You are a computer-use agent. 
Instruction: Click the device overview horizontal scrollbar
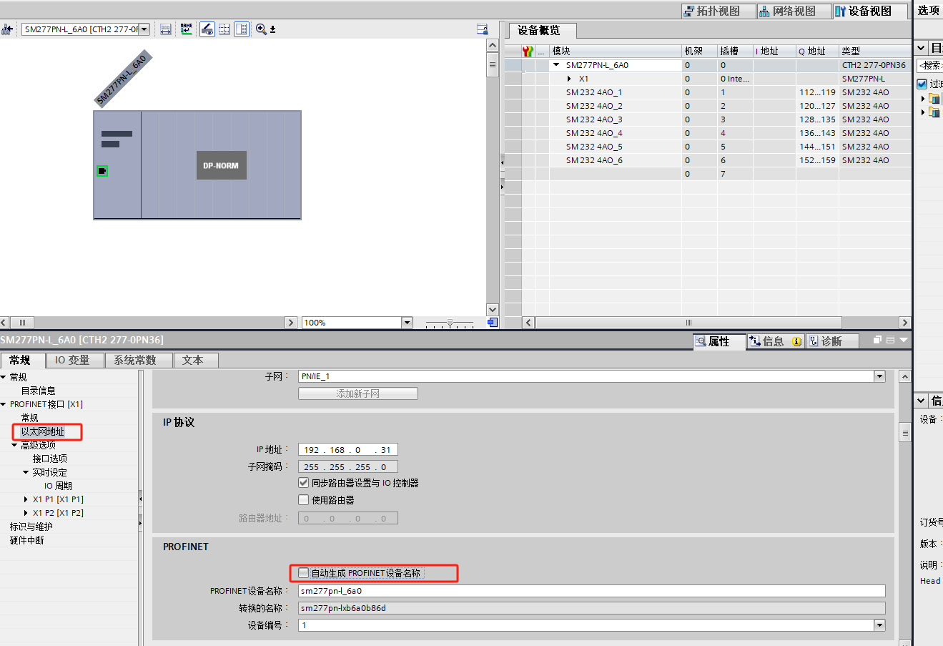(688, 323)
